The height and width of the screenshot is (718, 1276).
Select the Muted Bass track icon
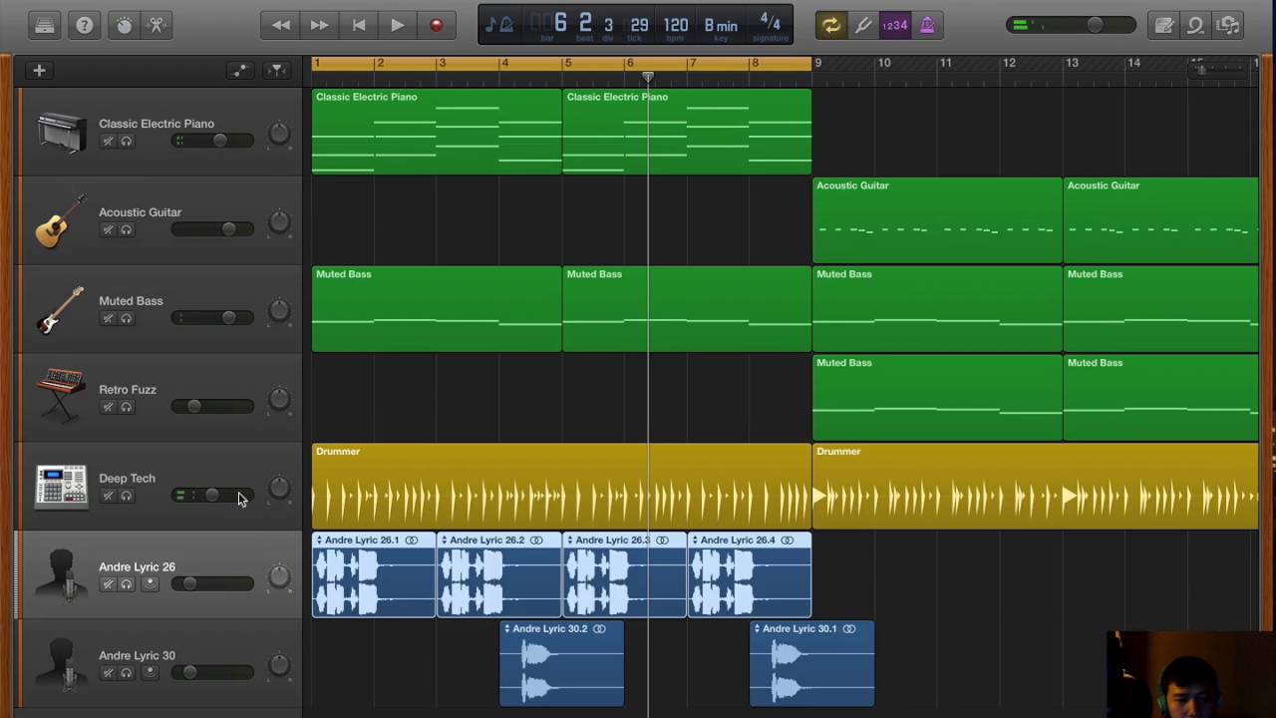coord(61,310)
